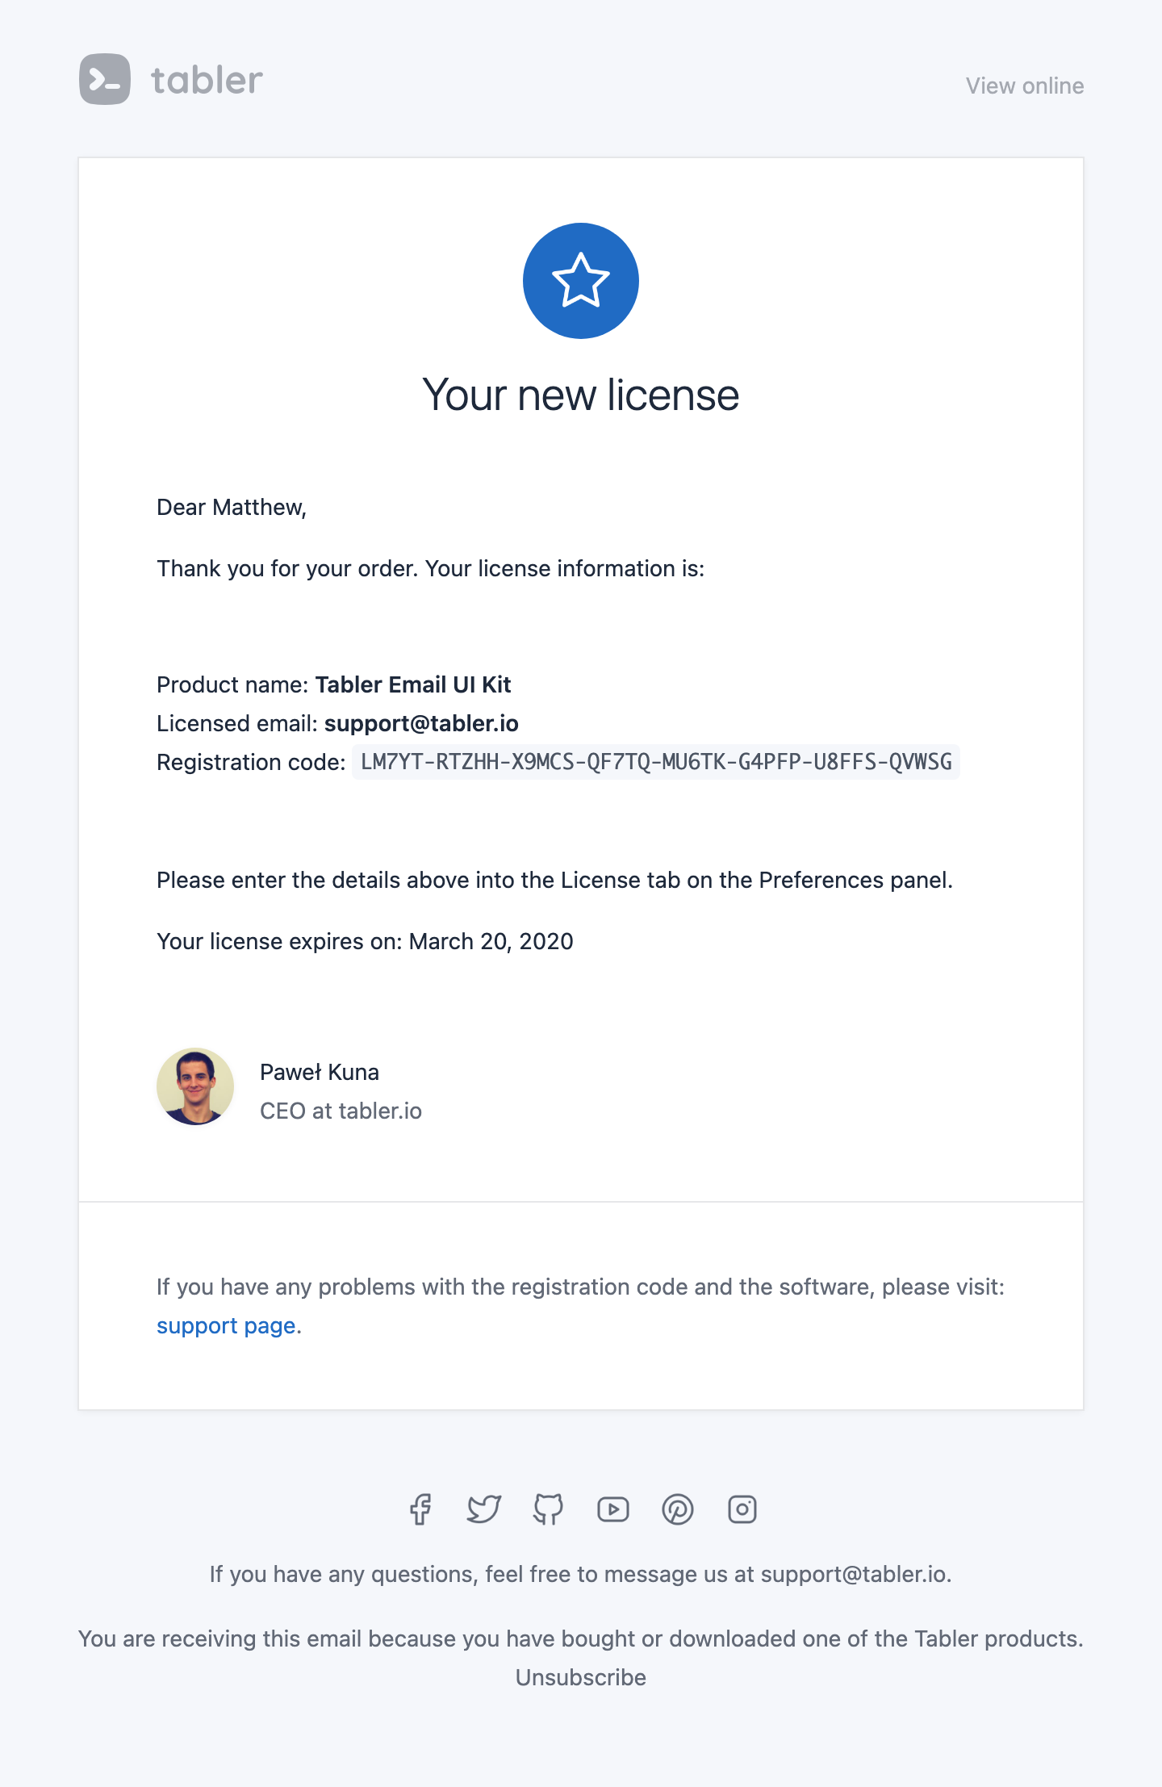Open the View online link
The height and width of the screenshot is (1787, 1162).
tap(1025, 86)
